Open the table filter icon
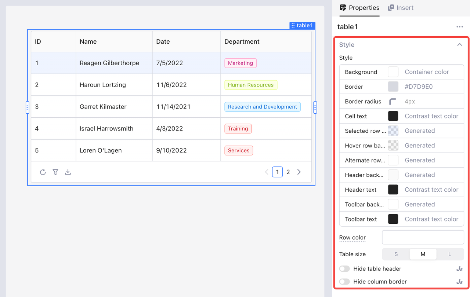Viewport: 470px width, 297px height. pos(55,172)
